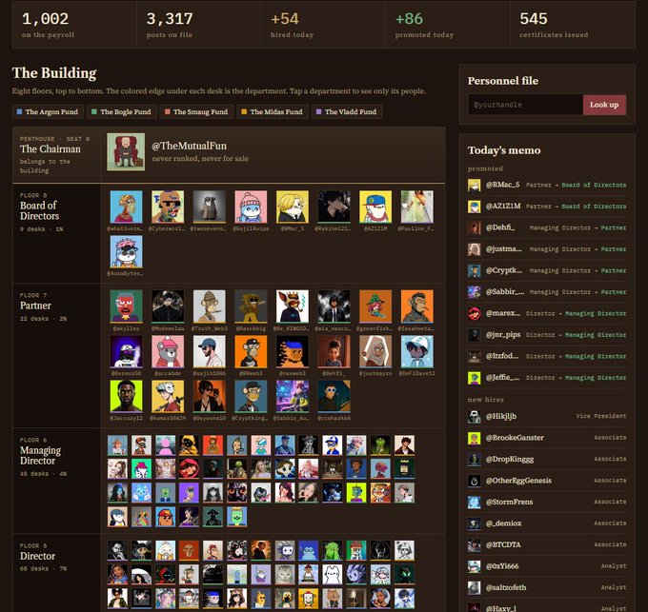The width and height of the screenshot is (648, 612).
Task: Open @jnr_pips promotion entry
Action: (547, 335)
